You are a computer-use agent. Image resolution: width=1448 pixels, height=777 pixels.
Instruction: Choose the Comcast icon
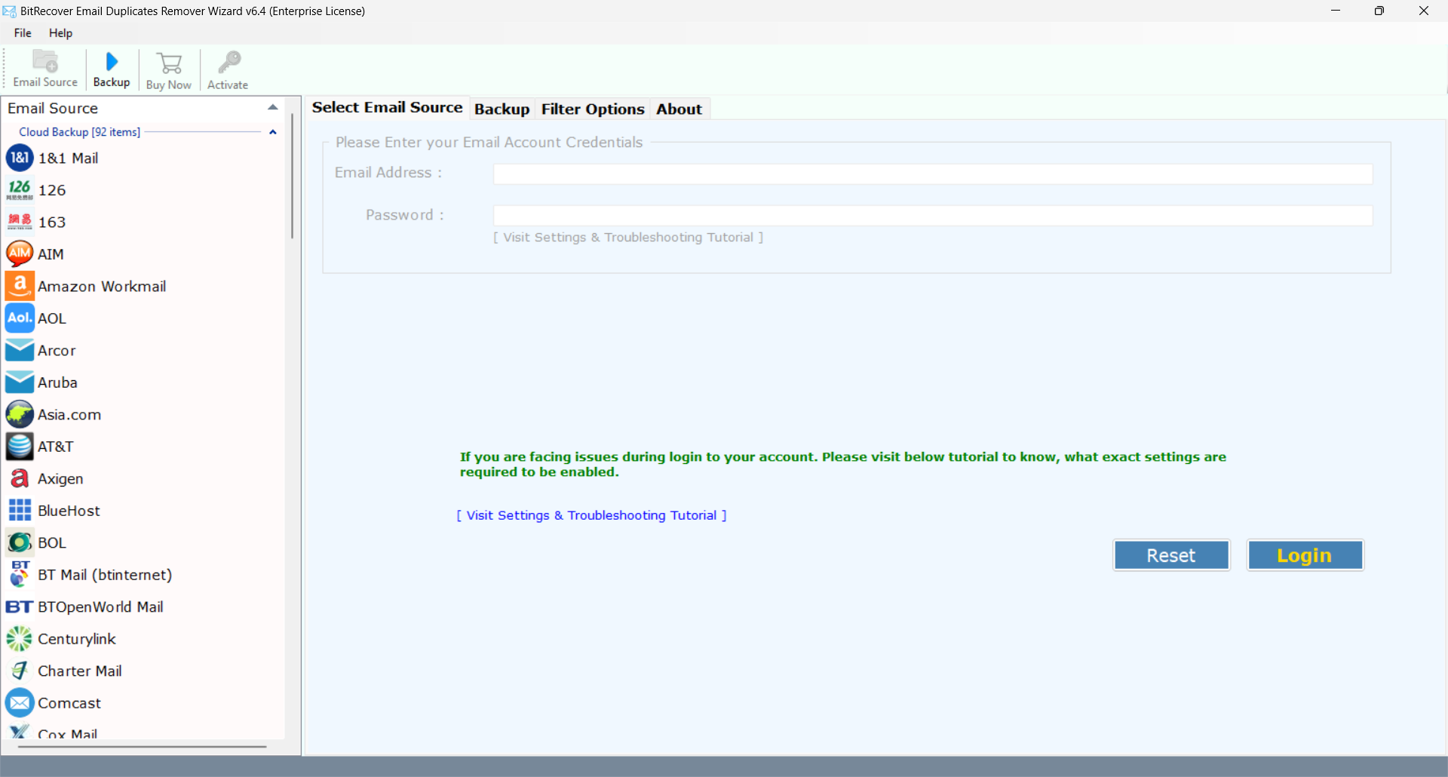[x=20, y=703]
